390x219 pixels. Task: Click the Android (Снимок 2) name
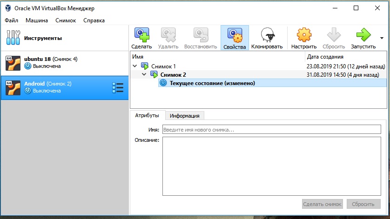coord(48,84)
